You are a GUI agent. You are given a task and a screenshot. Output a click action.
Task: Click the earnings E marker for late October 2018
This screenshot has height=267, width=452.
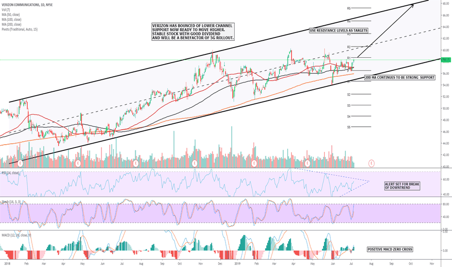point(194,164)
